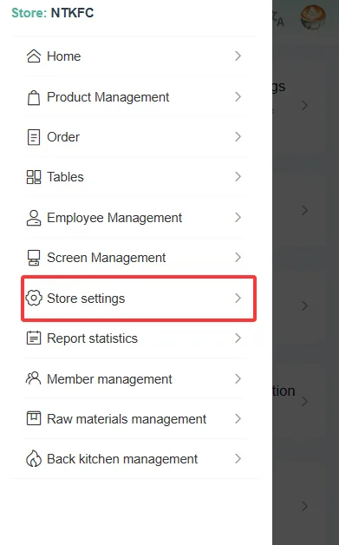Expand the Order chevron arrow
This screenshot has height=545, width=339.
point(238,136)
